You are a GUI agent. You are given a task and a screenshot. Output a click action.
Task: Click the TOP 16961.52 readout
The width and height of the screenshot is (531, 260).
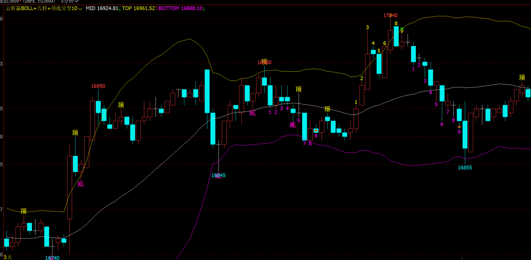pyautogui.click(x=138, y=8)
